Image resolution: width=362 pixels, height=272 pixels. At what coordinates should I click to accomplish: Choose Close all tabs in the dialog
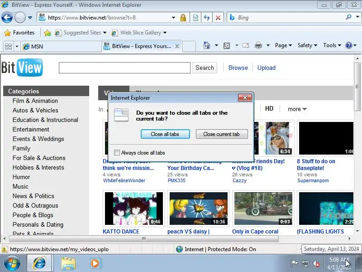point(165,134)
